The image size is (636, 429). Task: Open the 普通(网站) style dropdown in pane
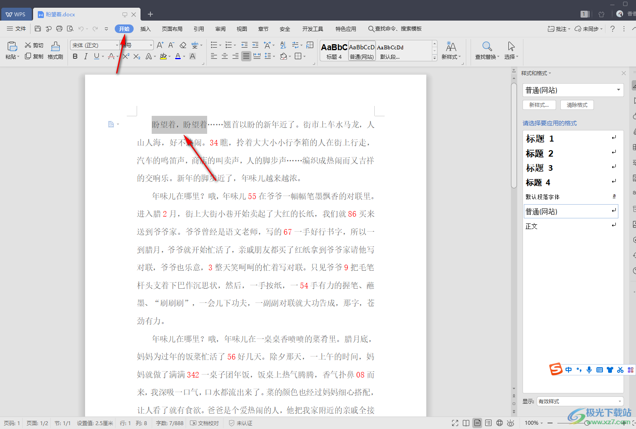(618, 90)
